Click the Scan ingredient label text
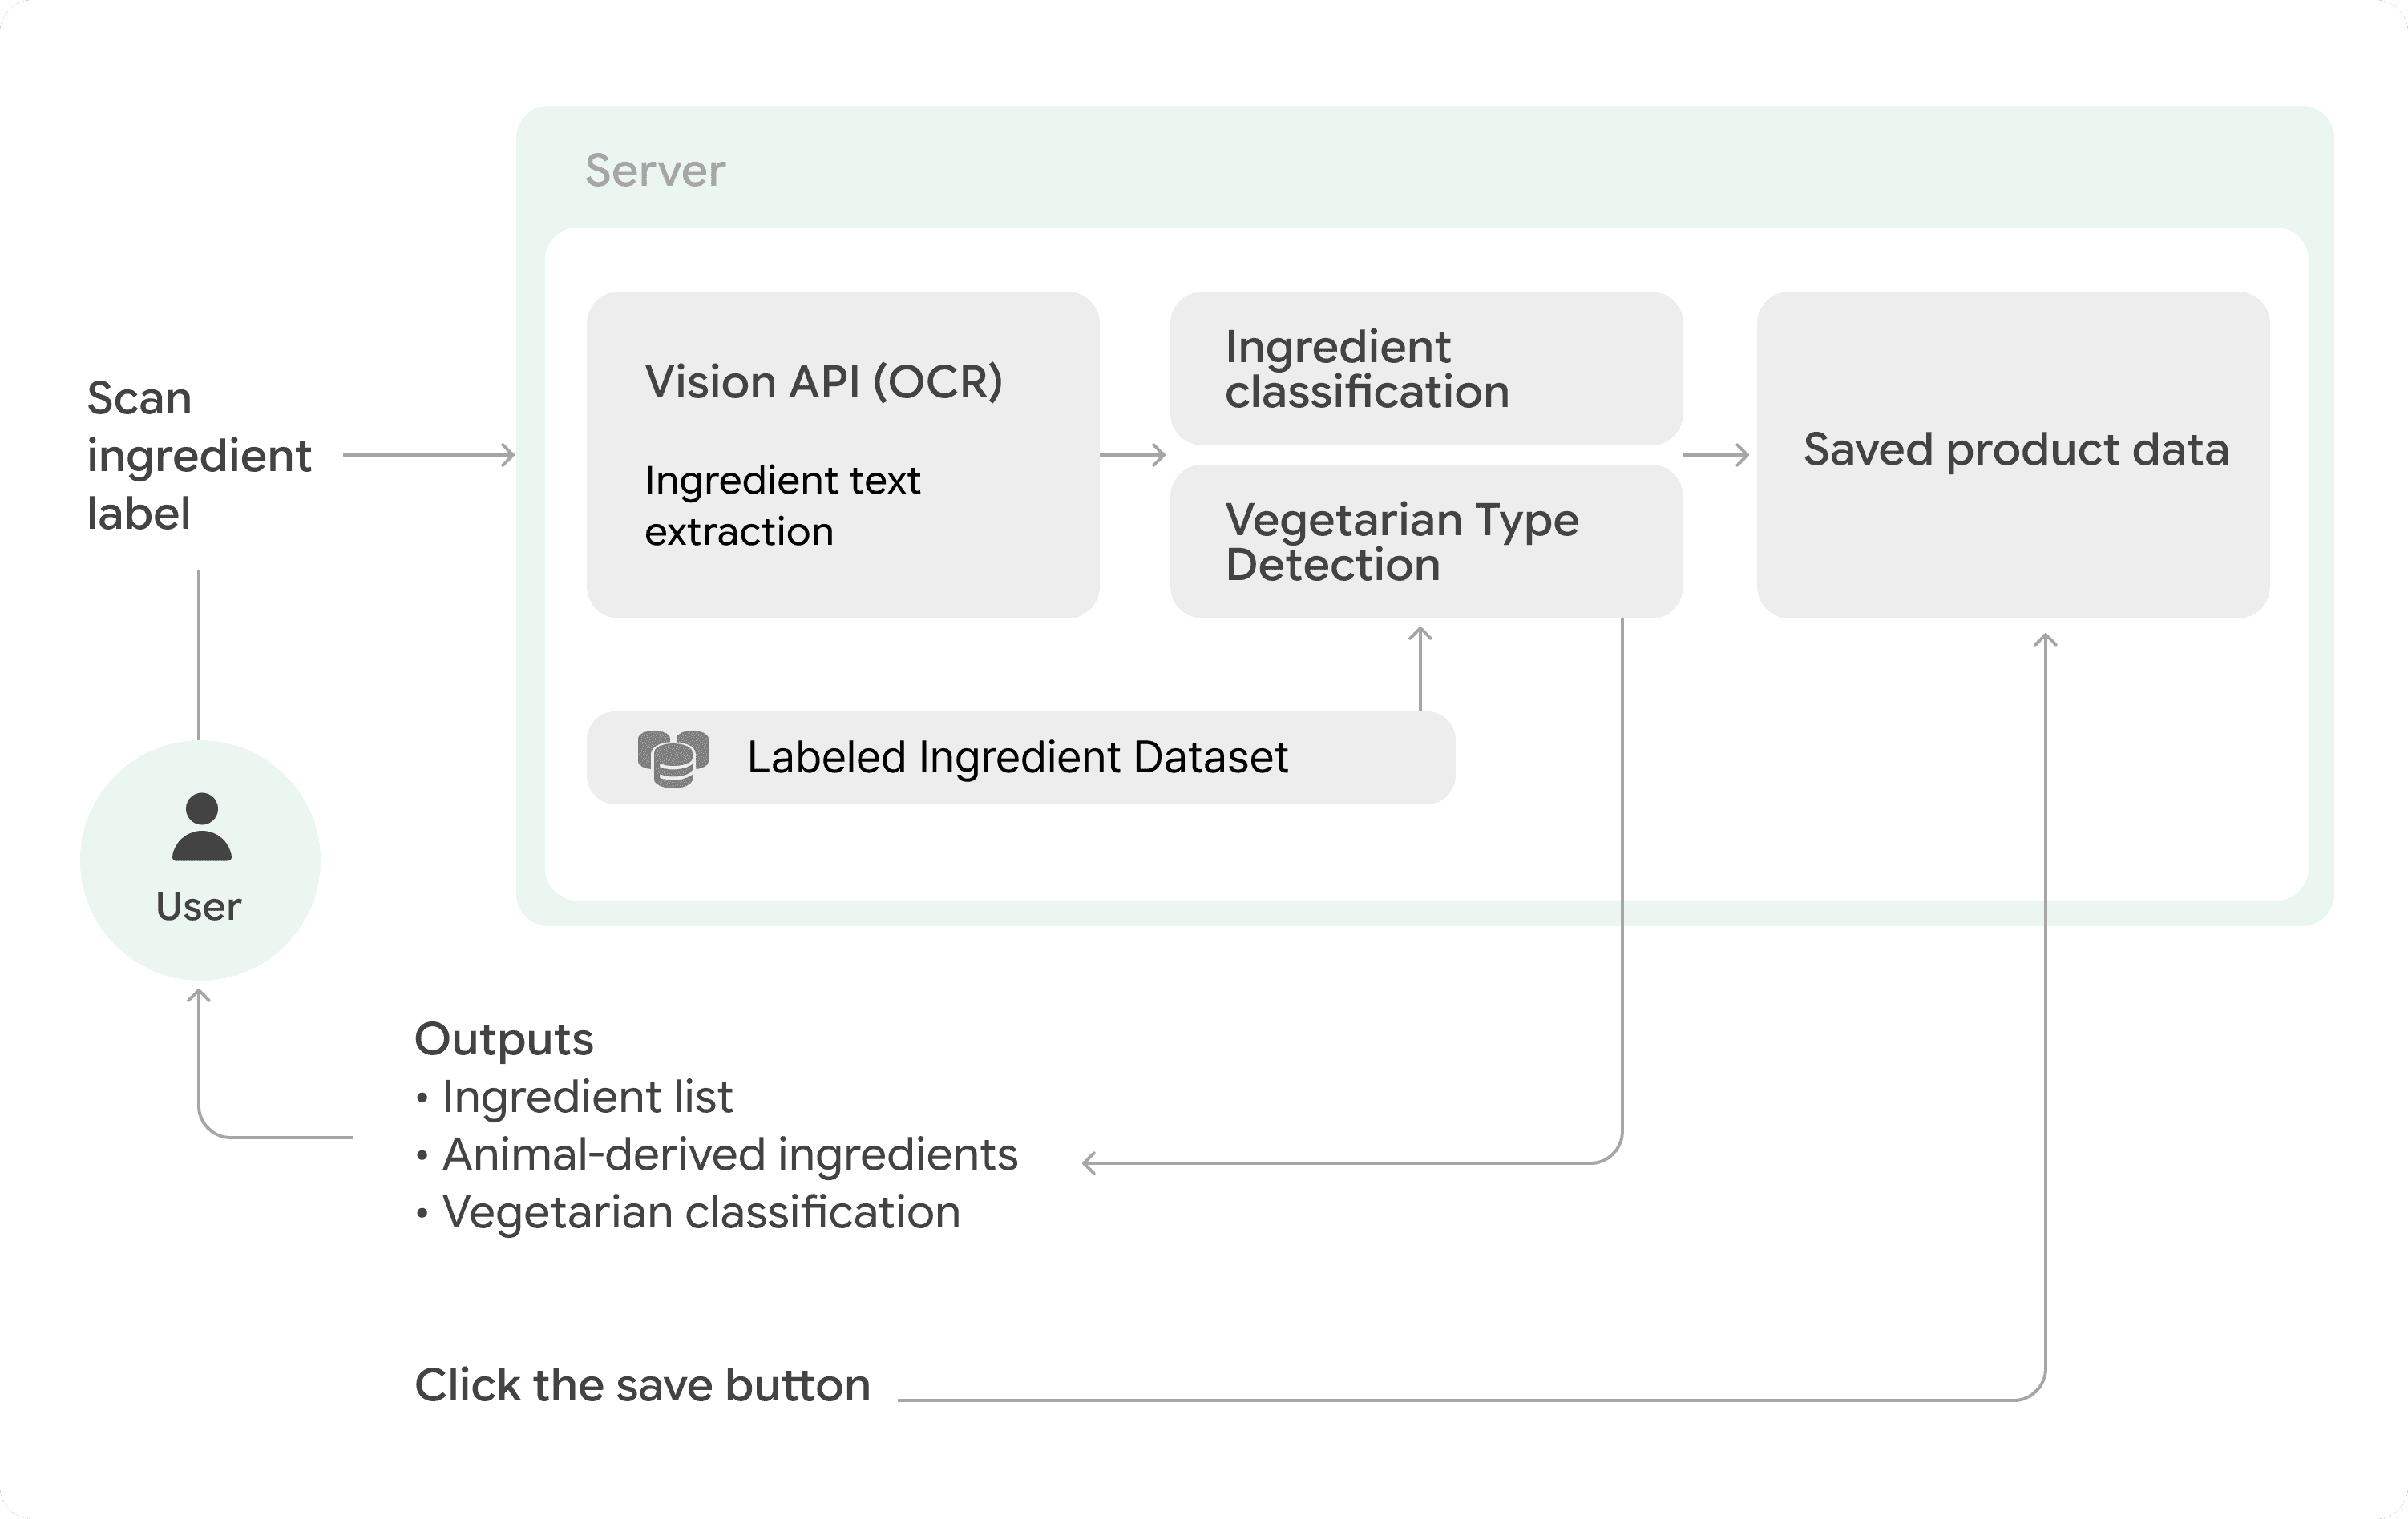This screenshot has height=1519, width=2408. 198,456
